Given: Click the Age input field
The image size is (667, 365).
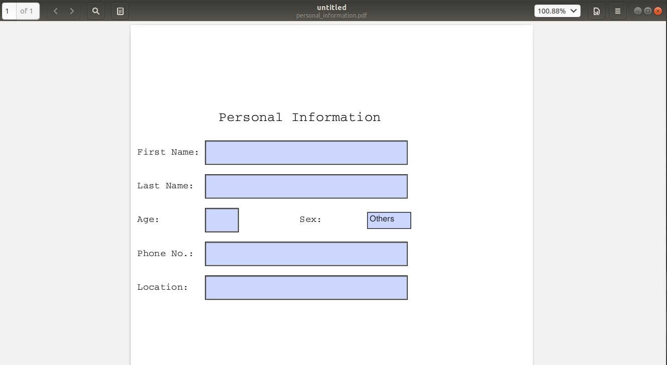Looking at the screenshot, I should point(222,220).
